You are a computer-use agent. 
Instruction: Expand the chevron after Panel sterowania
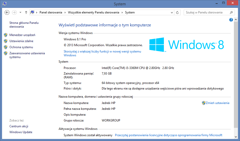click(x=65, y=12)
